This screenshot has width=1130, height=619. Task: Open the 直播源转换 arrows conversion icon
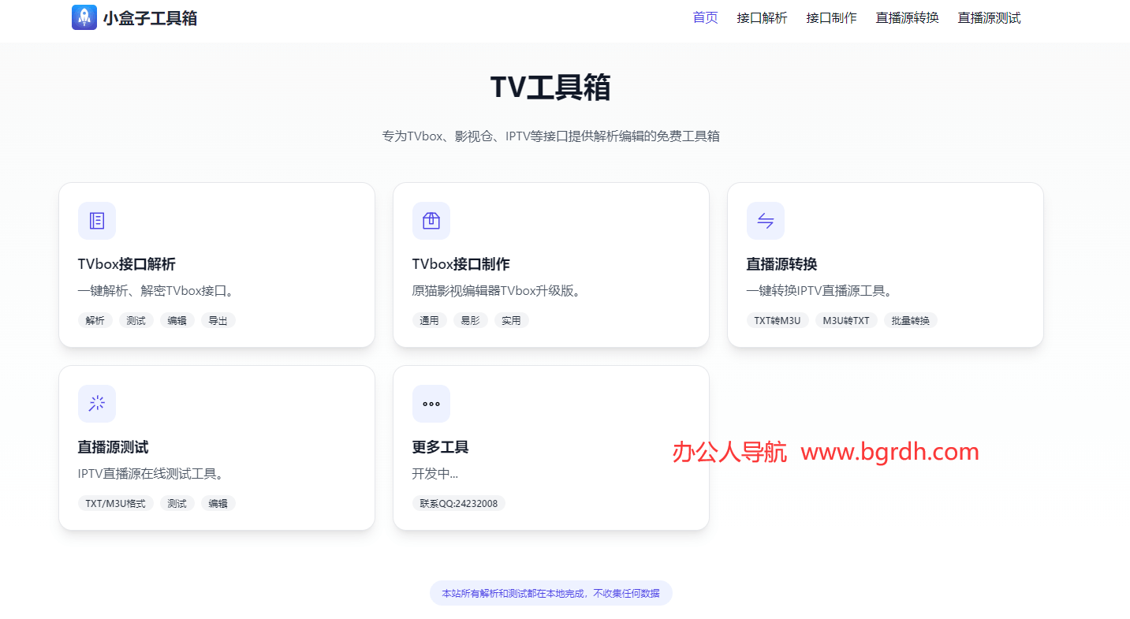(x=765, y=221)
